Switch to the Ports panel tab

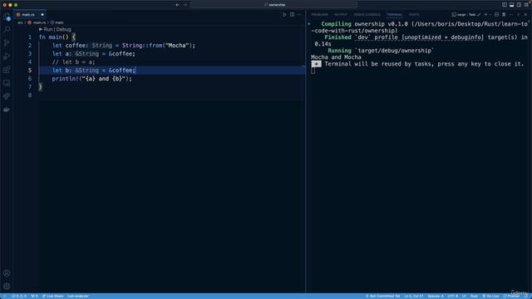[414, 15]
